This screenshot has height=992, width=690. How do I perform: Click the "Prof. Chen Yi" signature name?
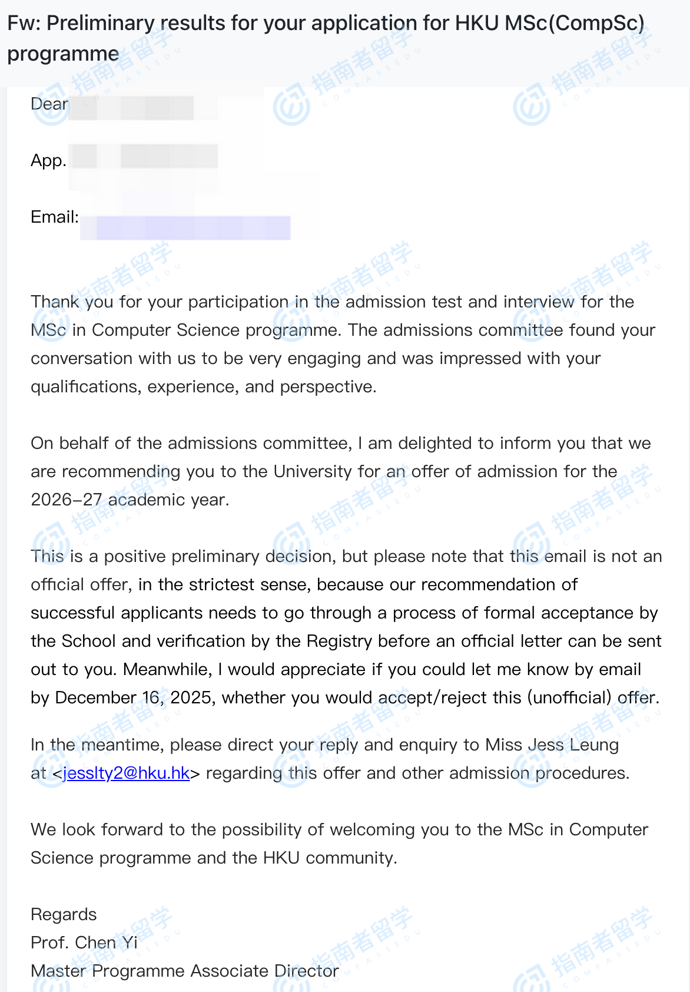(84, 943)
